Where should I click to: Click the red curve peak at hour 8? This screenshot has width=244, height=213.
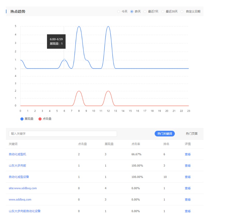(x=79, y=91)
